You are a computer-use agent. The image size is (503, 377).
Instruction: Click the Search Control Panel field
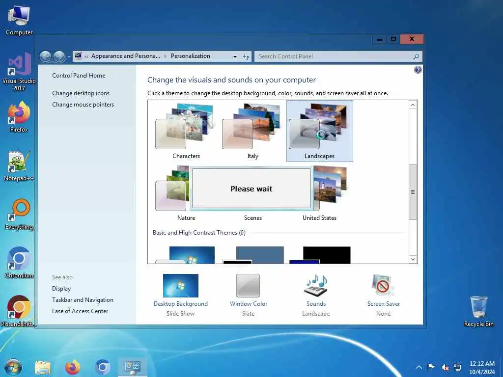(x=334, y=56)
